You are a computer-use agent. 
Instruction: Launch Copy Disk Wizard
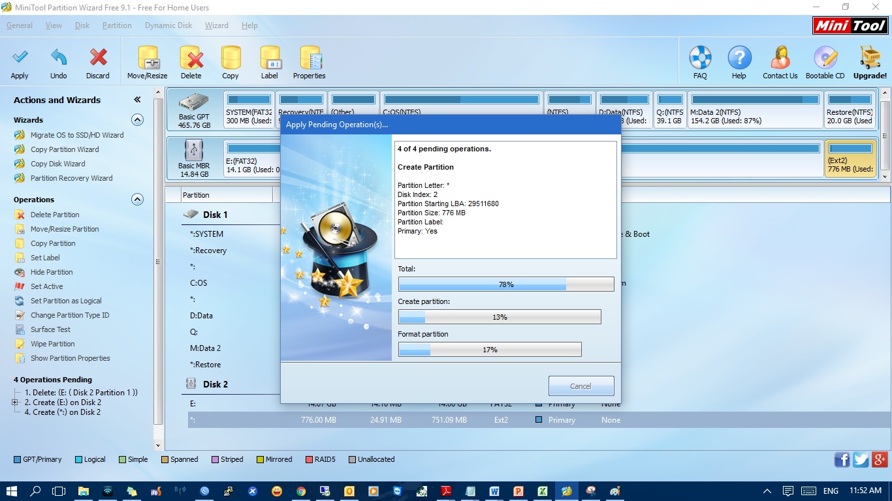57,164
